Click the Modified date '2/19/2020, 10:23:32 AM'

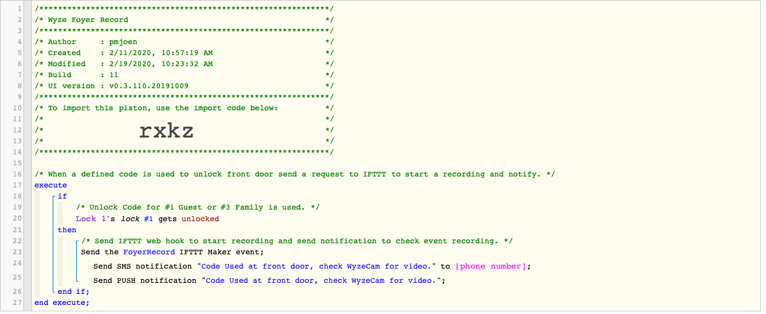161,64
